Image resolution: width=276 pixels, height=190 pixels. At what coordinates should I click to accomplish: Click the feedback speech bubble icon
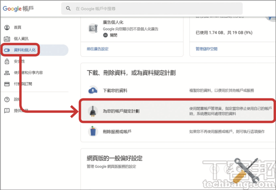point(7,111)
